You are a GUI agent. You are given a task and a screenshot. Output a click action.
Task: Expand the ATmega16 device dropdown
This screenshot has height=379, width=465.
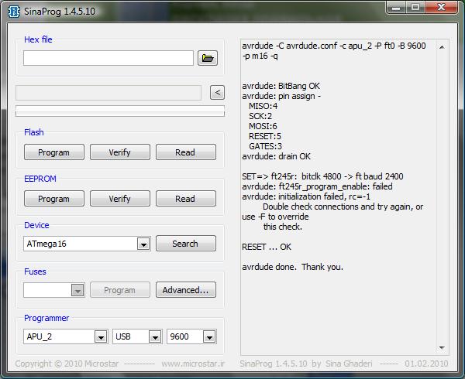pyautogui.click(x=143, y=244)
